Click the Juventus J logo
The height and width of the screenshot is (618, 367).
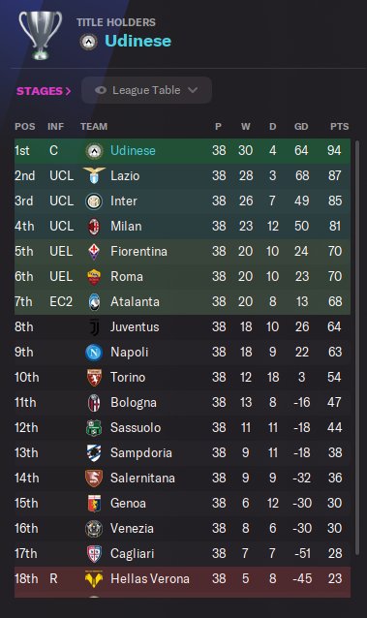[94, 327]
